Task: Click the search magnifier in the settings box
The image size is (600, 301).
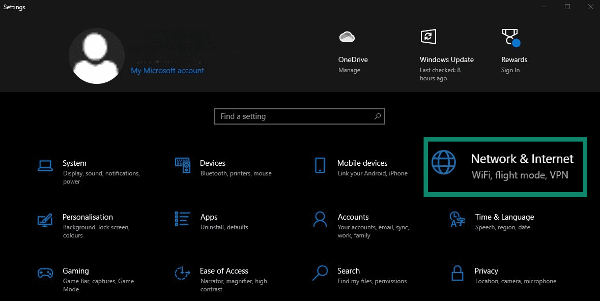Action: click(377, 116)
